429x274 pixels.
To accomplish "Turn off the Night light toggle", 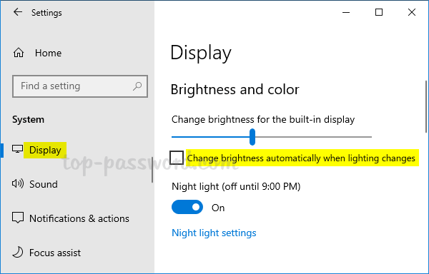I will click(x=187, y=207).
